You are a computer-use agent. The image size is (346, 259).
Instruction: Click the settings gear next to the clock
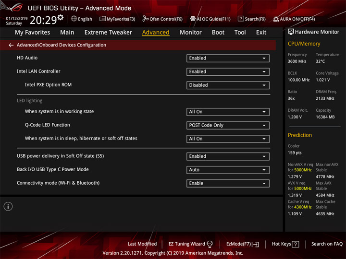point(61,17)
